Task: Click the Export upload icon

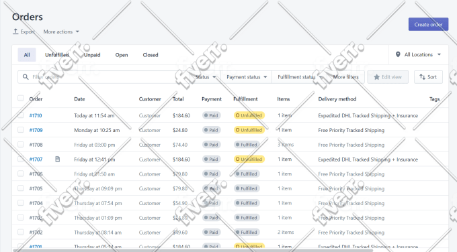Action: pos(15,31)
